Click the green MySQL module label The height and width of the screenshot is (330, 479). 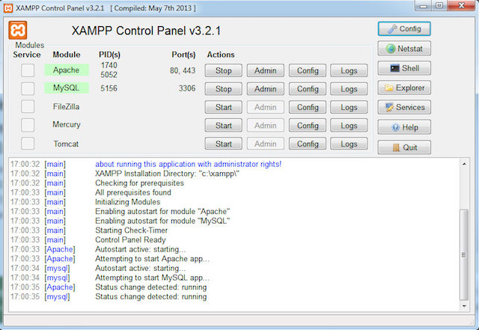[x=67, y=88]
